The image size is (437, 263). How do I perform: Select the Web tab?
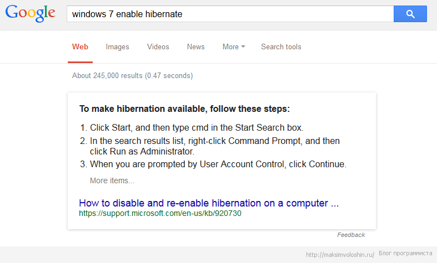pos(80,47)
